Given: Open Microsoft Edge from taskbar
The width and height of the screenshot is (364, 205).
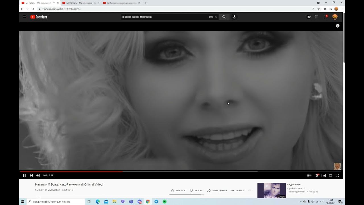Looking at the screenshot, I should point(98,202).
